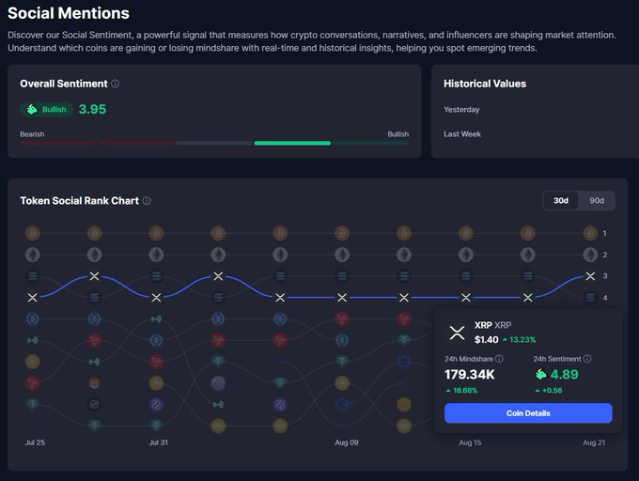Select red Tron icon in Aug 09 column
This screenshot has height=481, width=639.
[x=342, y=318]
